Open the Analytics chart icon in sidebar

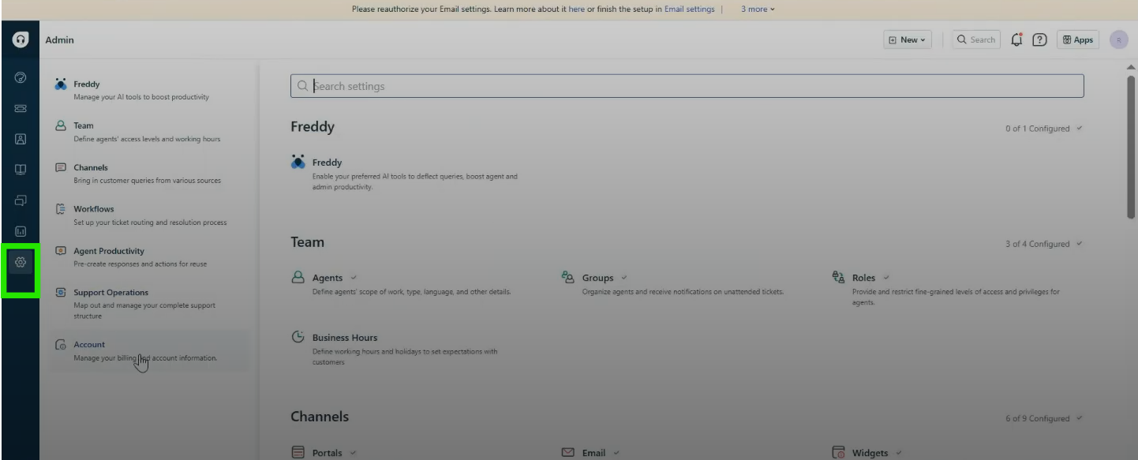coord(21,231)
